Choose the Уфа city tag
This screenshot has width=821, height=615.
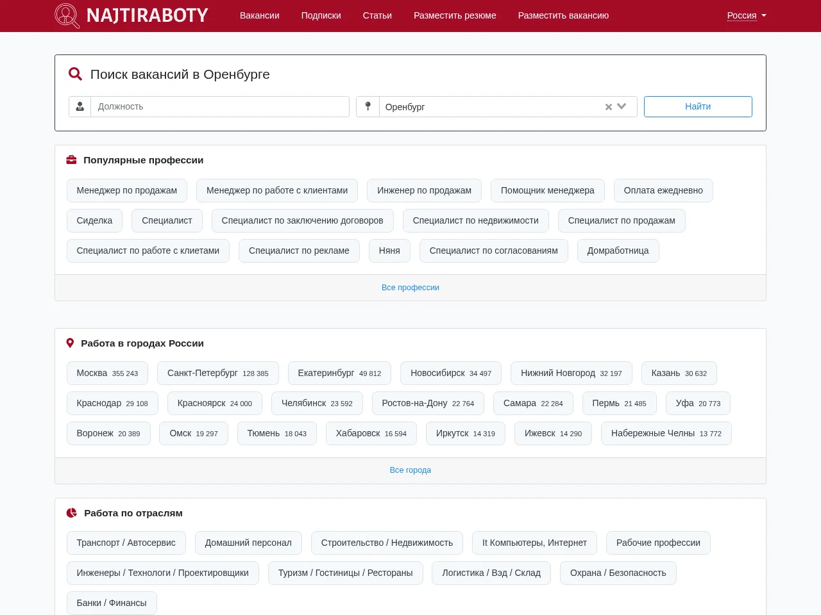tap(698, 403)
